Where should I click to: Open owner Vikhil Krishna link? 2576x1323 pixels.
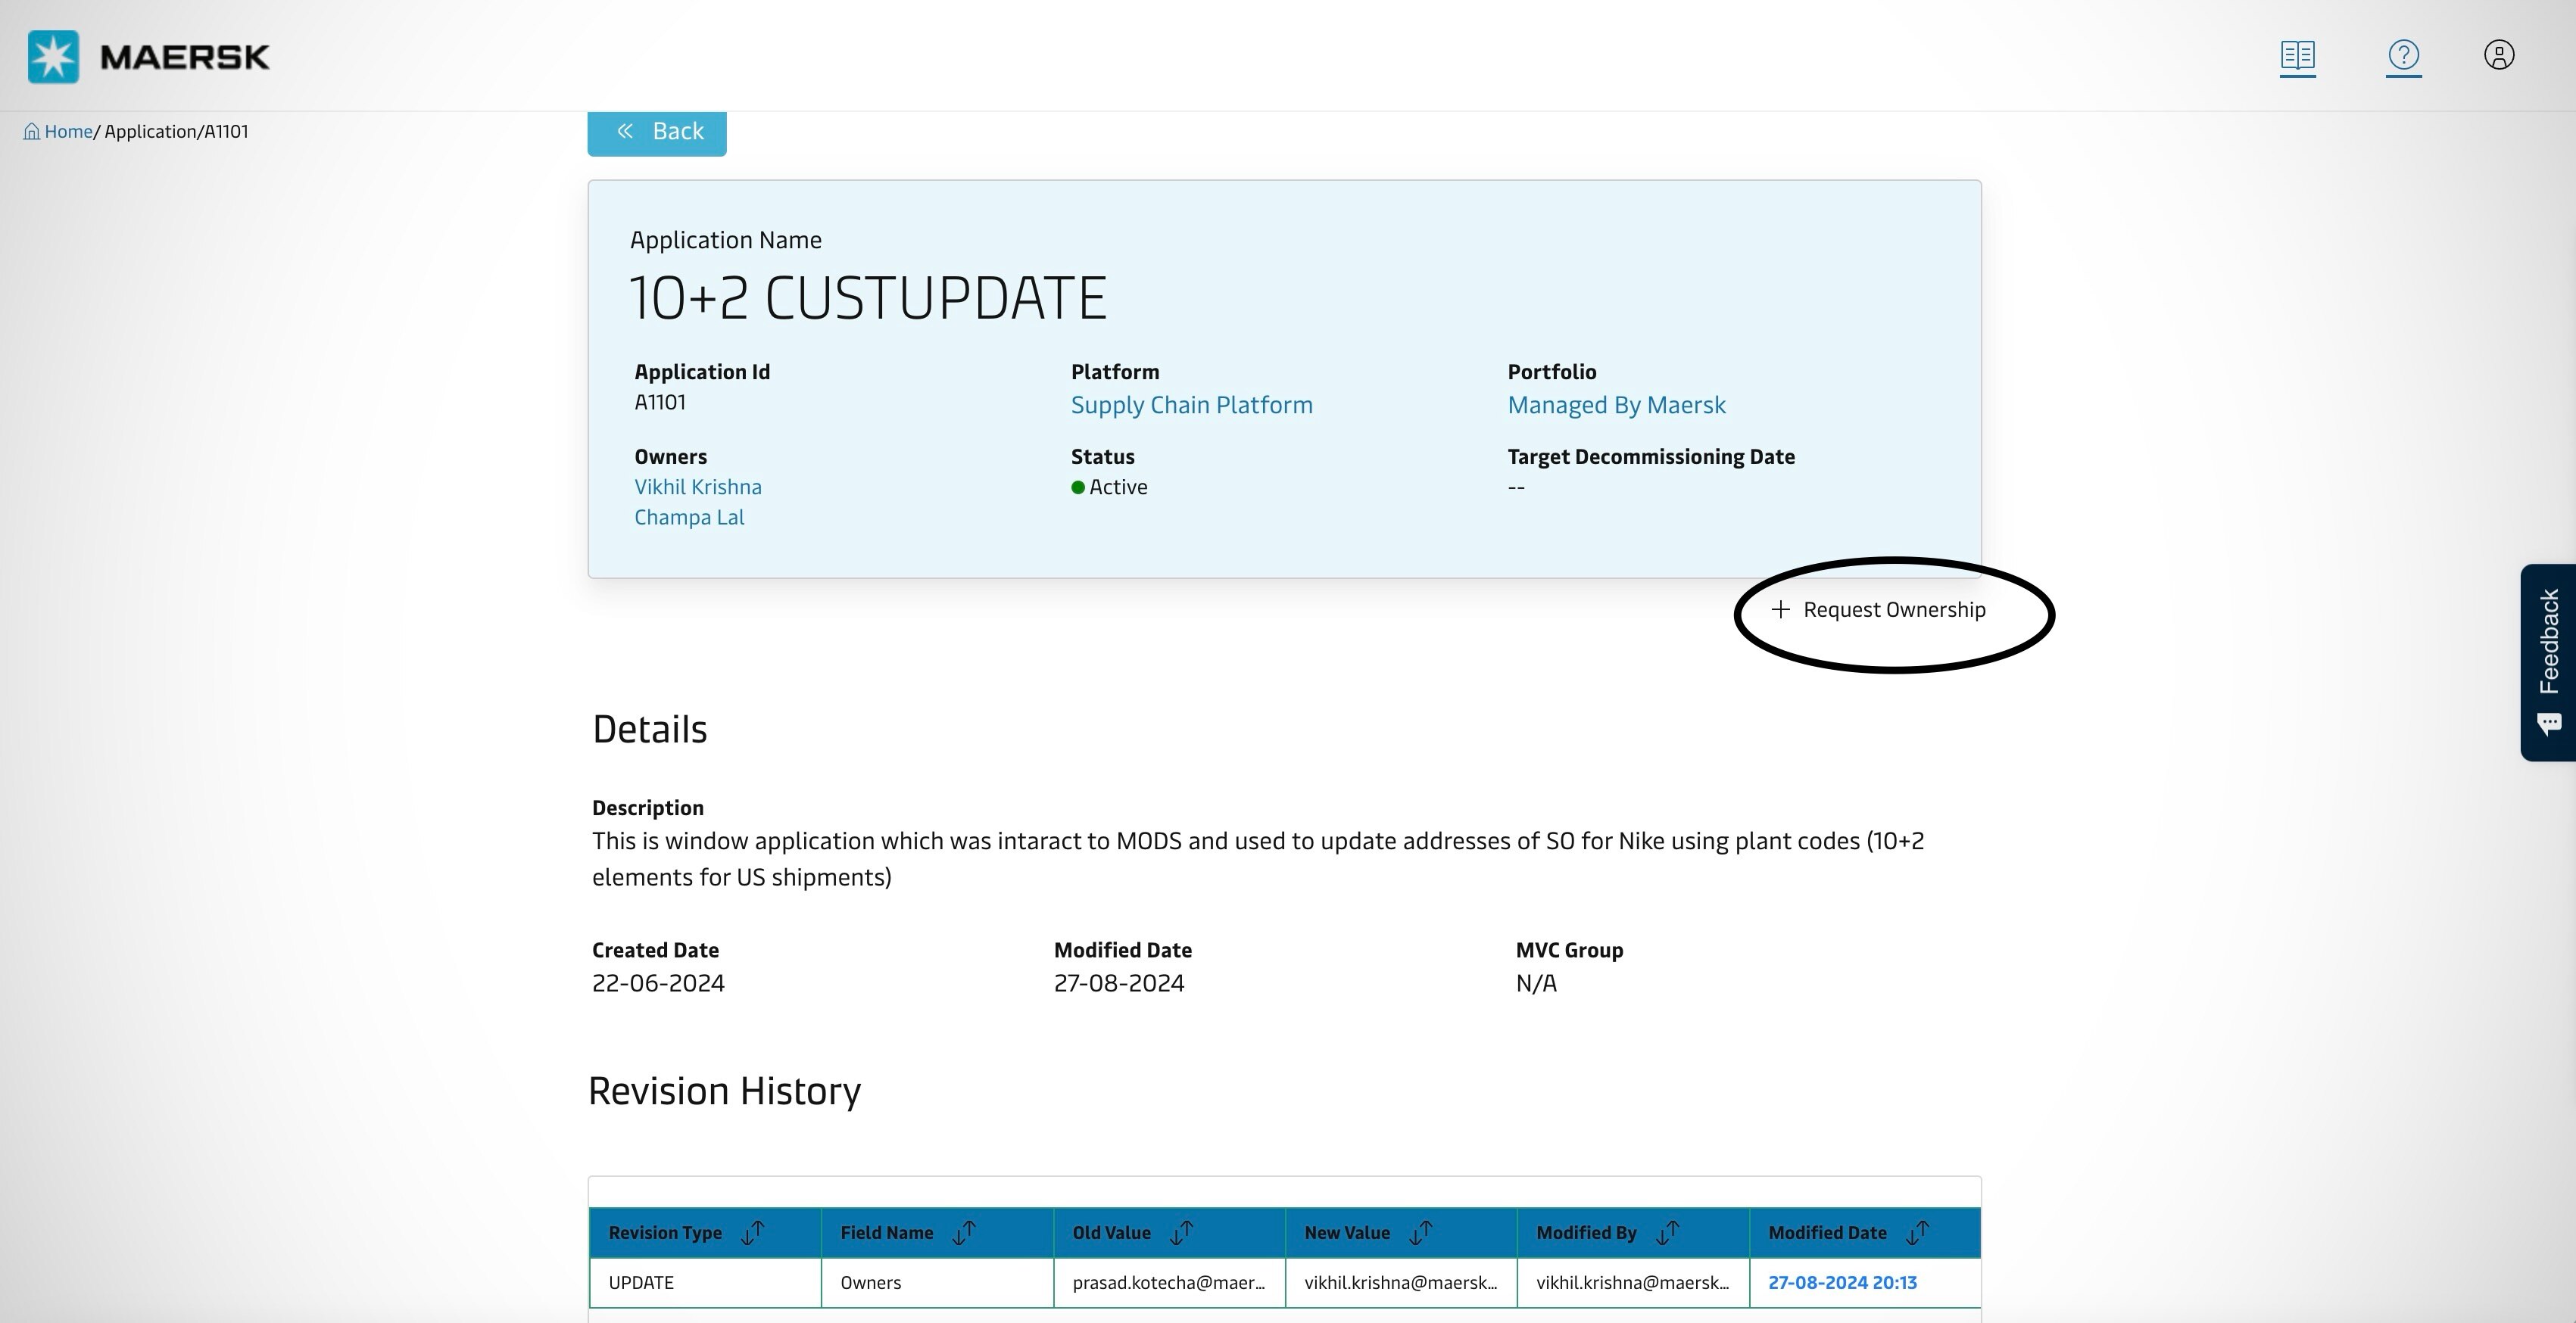coord(698,487)
